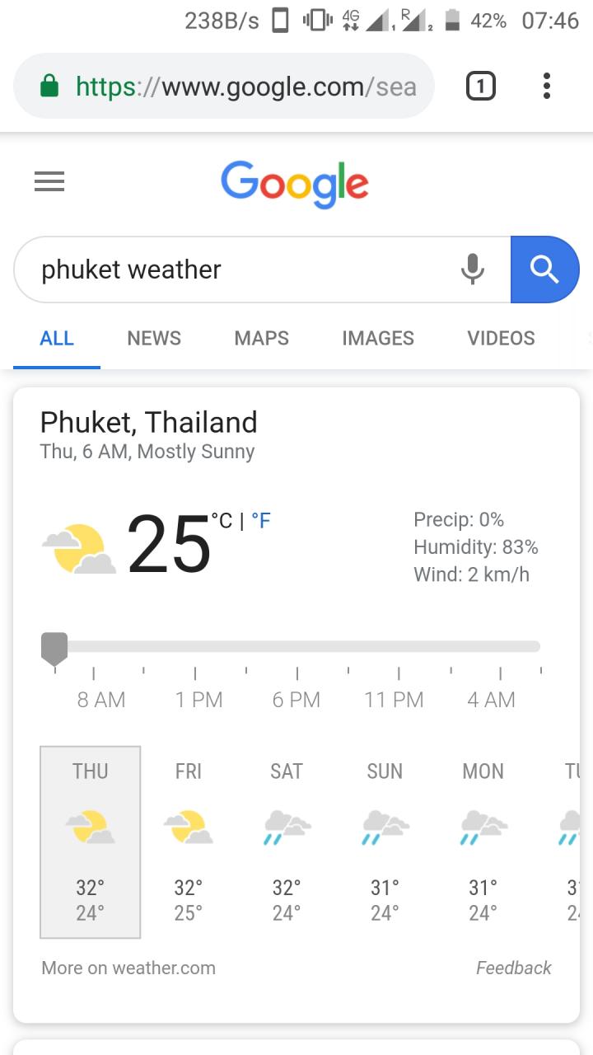This screenshot has height=1055, width=593.
Task: Tap the Google logo
Action: (295, 183)
